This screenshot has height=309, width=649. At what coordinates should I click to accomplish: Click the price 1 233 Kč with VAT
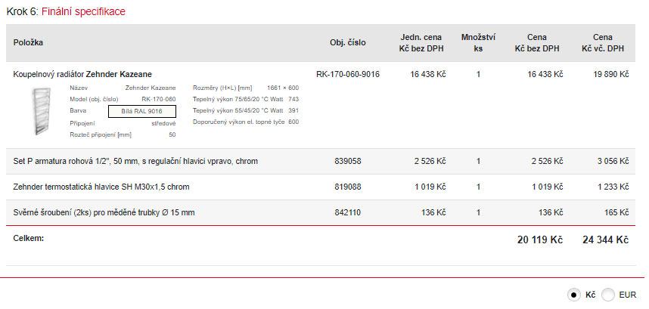coord(613,187)
